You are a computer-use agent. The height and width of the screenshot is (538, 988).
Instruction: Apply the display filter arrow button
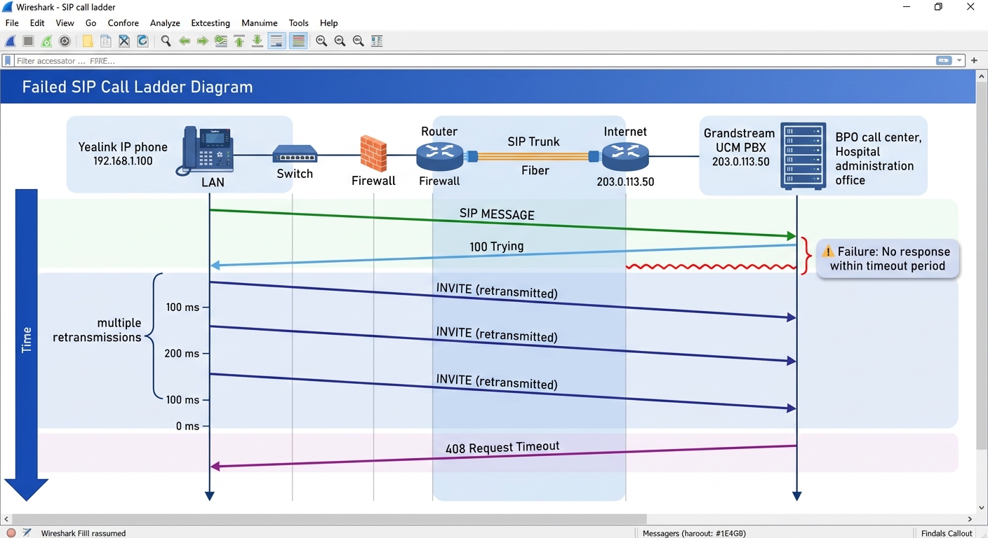pos(944,61)
